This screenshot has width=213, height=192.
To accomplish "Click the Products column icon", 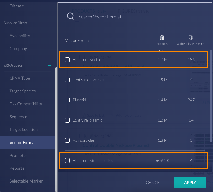I will click(162, 37).
